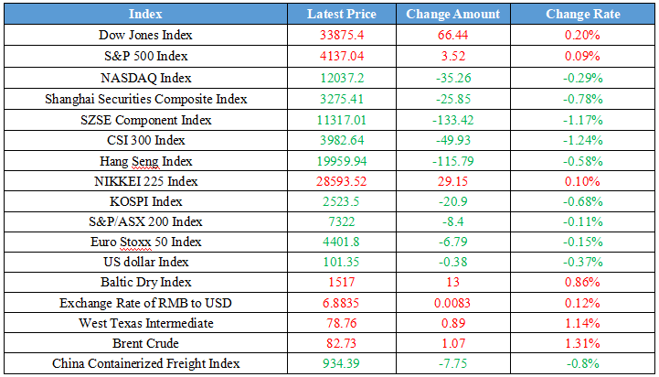Screen dimensions: 659x377
Task: Click West Texas Intermediate price 78.76
Action: pyautogui.click(x=343, y=323)
